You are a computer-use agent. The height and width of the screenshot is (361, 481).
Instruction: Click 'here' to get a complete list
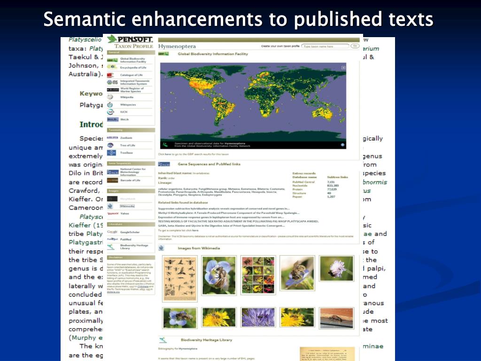(x=195, y=230)
